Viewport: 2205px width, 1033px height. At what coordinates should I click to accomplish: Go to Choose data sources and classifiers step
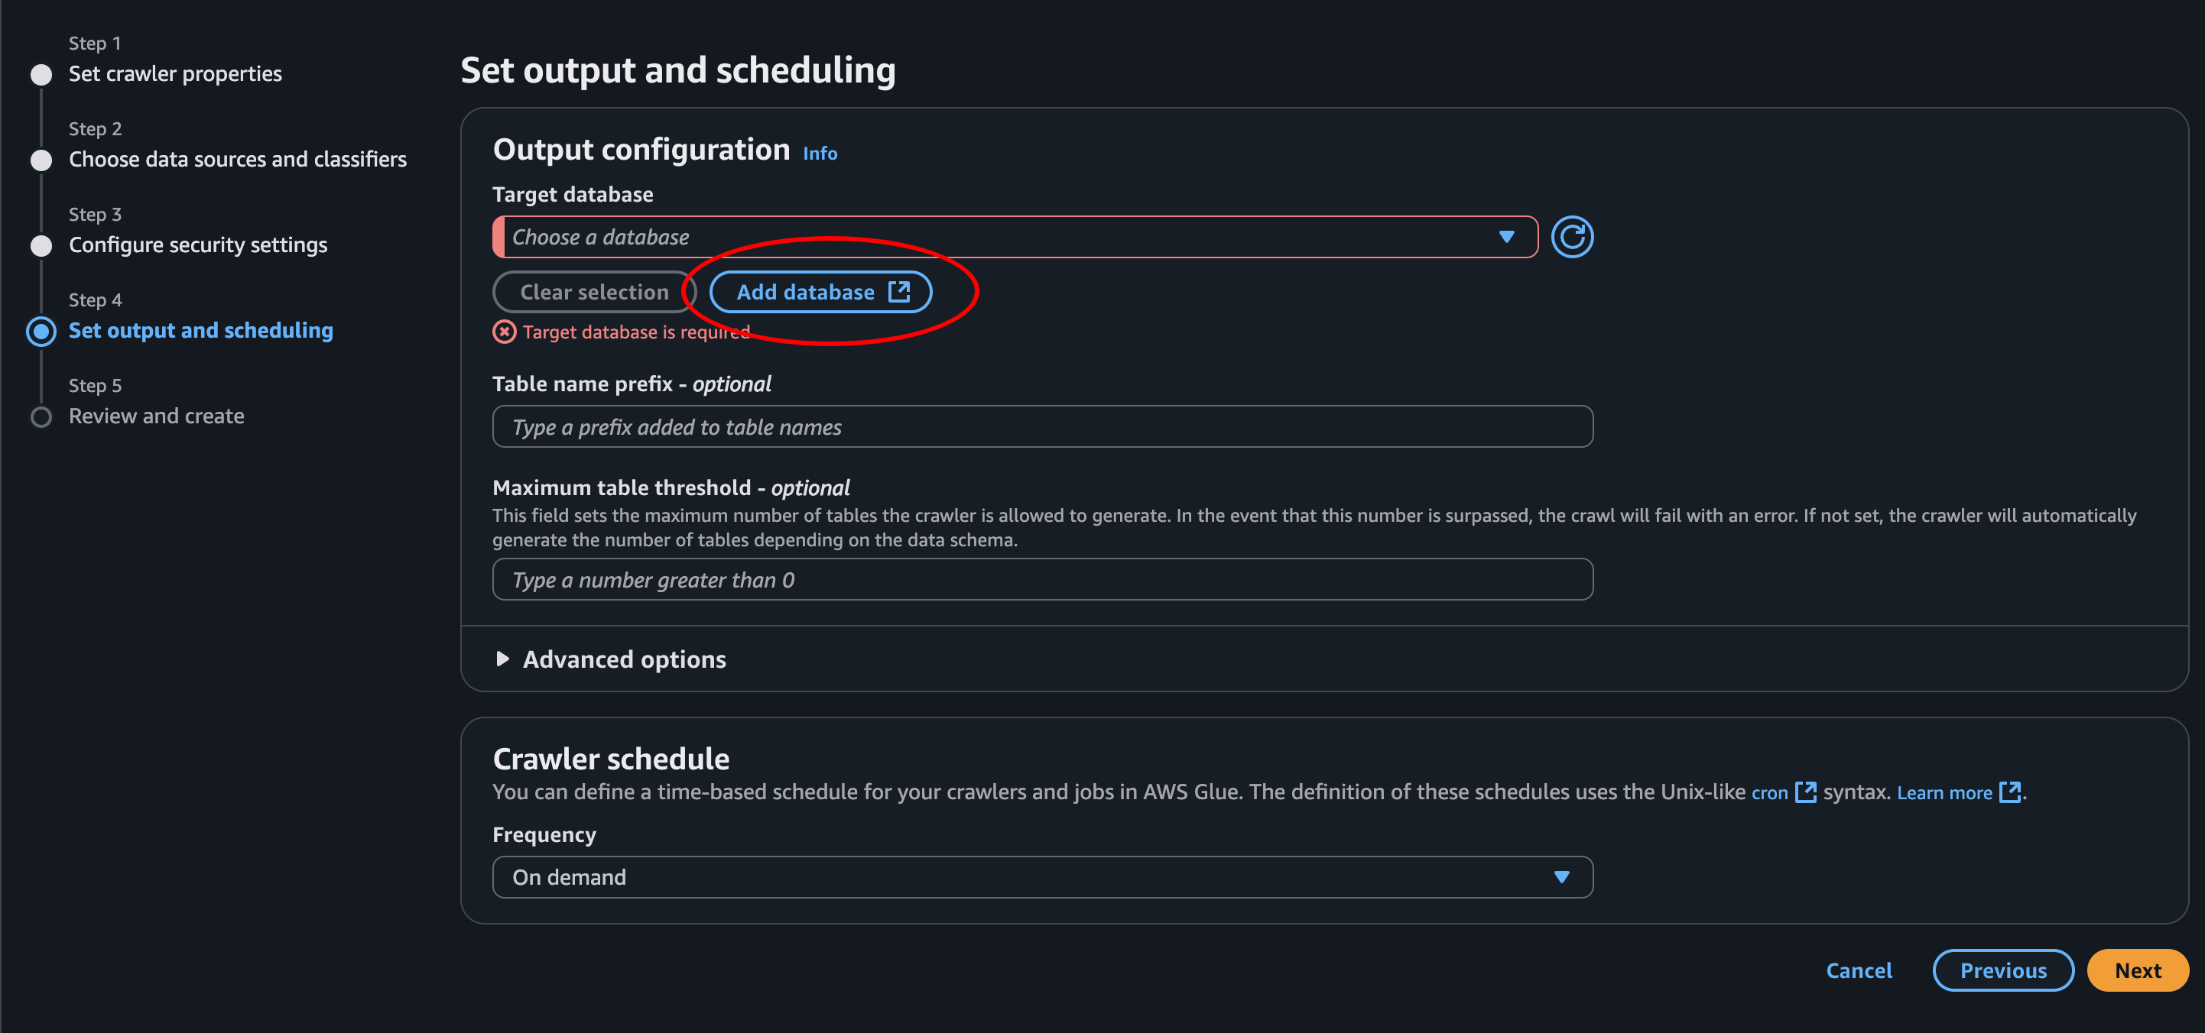[x=237, y=159]
